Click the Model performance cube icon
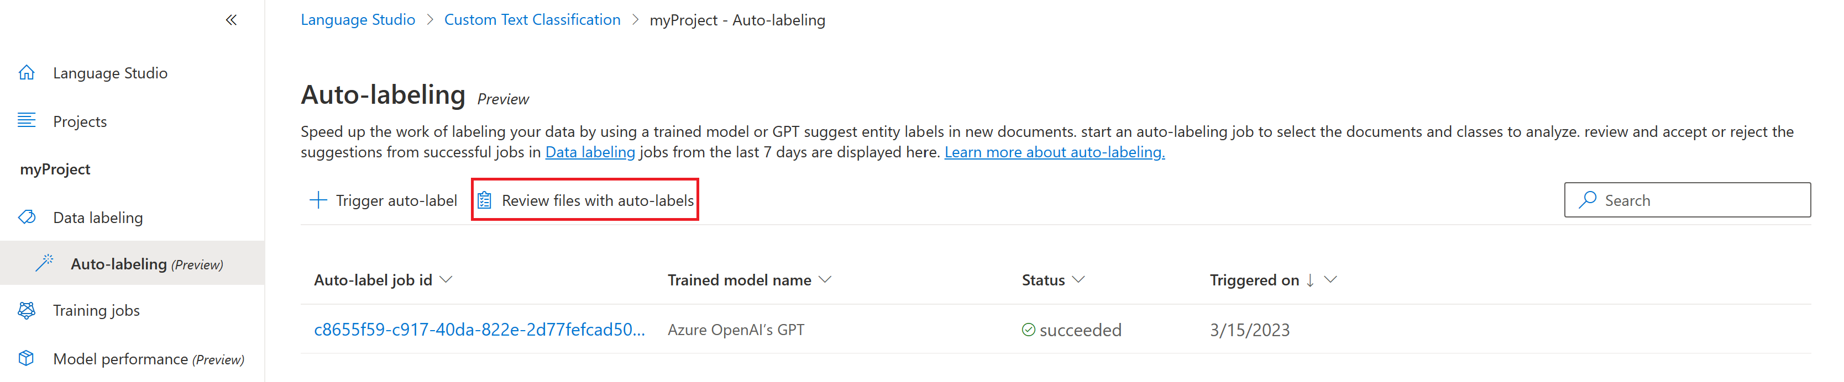Viewport: 1844px width, 382px height. pyautogui.click(x=27, y=358)
